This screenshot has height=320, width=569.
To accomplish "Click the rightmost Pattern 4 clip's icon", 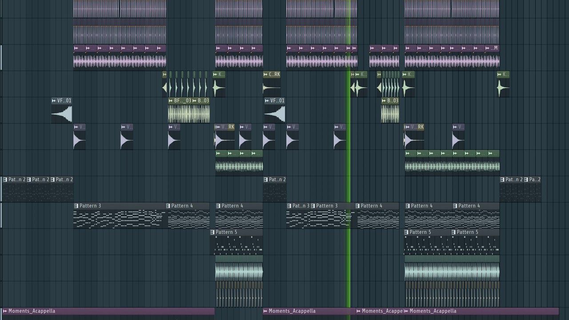I will (455, 206).
